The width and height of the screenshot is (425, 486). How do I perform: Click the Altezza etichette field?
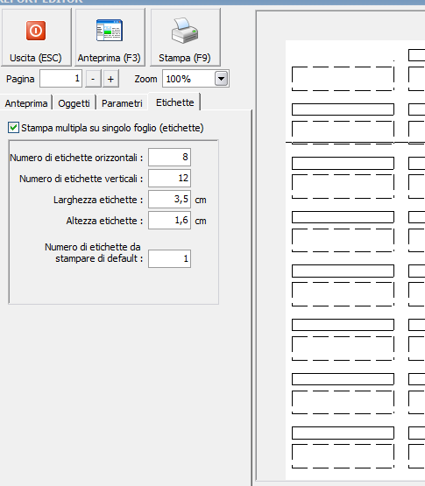tap(169, 221)
